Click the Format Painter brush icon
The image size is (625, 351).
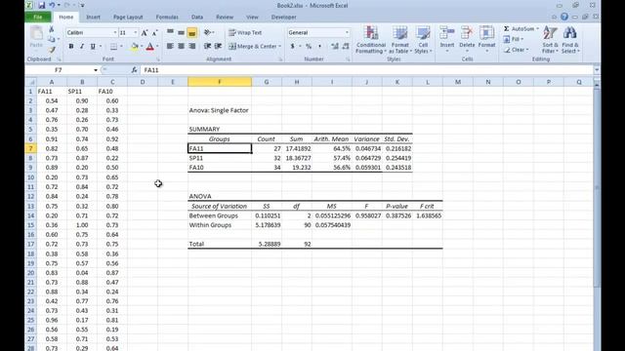(x=52, y=50)
